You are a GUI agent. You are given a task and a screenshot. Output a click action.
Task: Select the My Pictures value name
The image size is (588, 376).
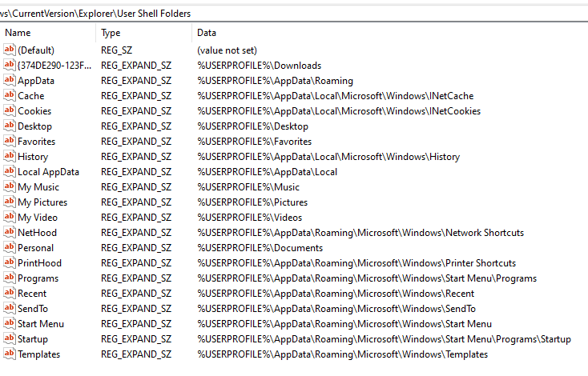pyautogui.click(x=42, y=202)
